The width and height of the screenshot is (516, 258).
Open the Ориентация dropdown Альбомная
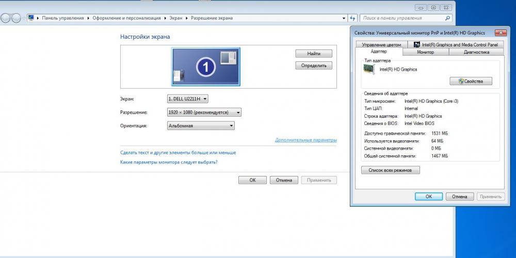pos(201,126)
